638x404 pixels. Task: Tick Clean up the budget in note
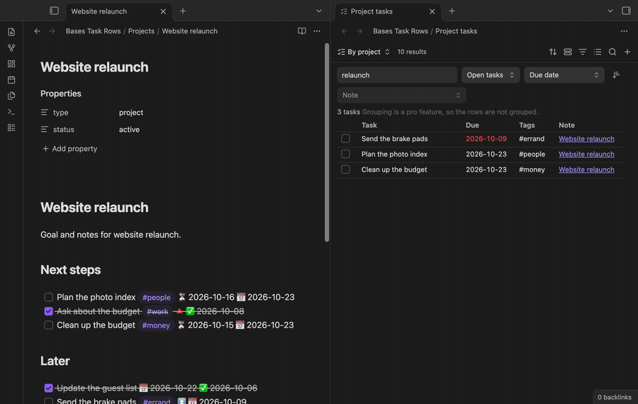coord(48,325)
